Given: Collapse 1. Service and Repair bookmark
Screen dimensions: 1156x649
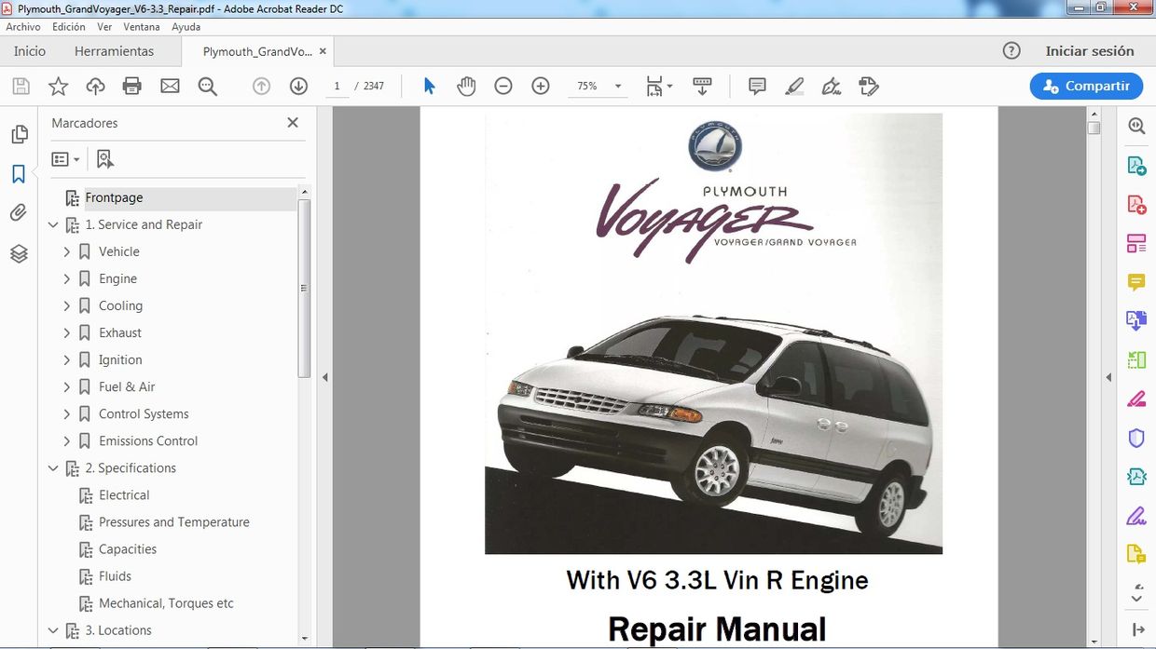Looking at the screenshot, I should [53, 224].
